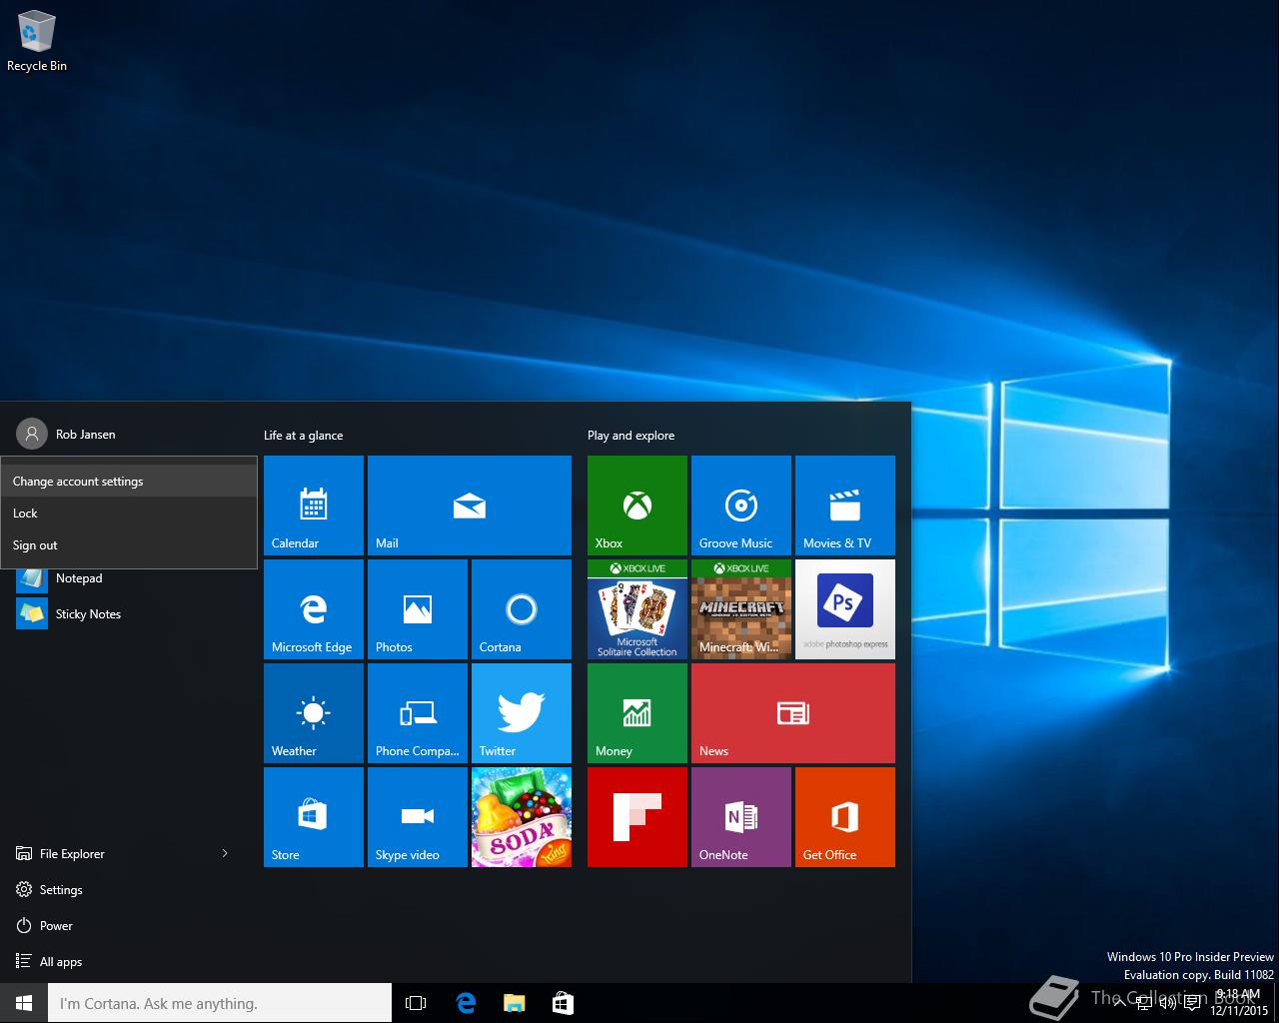This screenshot has width=1279, height=1023.
Task: Open the Flipboard tile
Action: (x=638, y=817)
